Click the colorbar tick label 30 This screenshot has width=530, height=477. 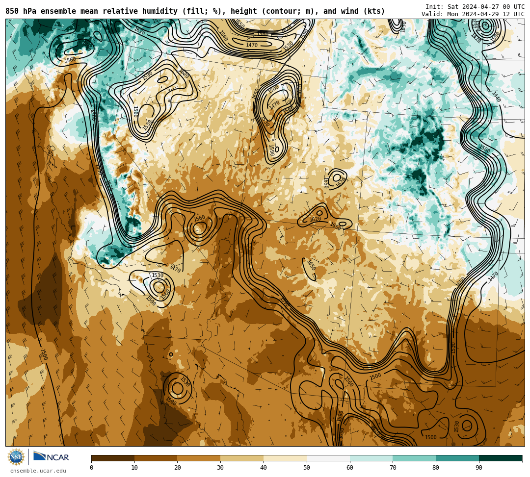pyautogui.click(x=221, y=468)
